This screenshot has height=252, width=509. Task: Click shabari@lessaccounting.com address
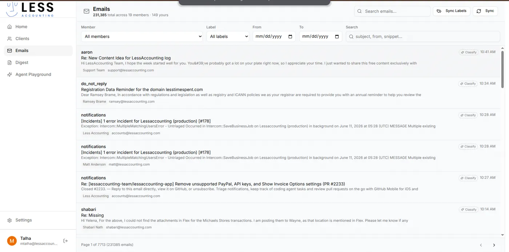pyautogui.click(x=129, y=227)
